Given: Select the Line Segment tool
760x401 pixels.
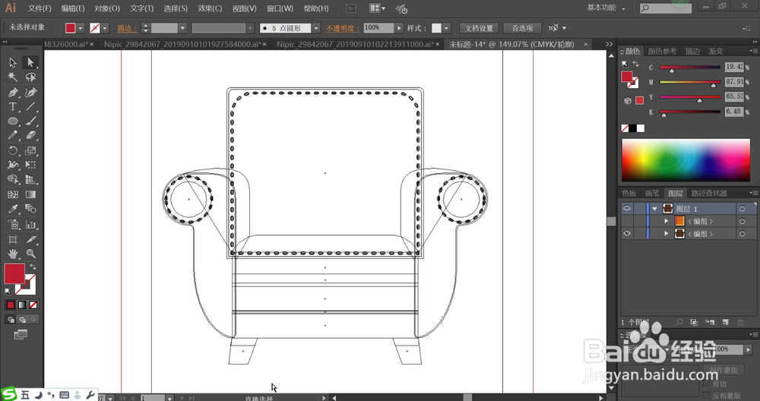Looking at the screenshot, I should click(30, 106).
